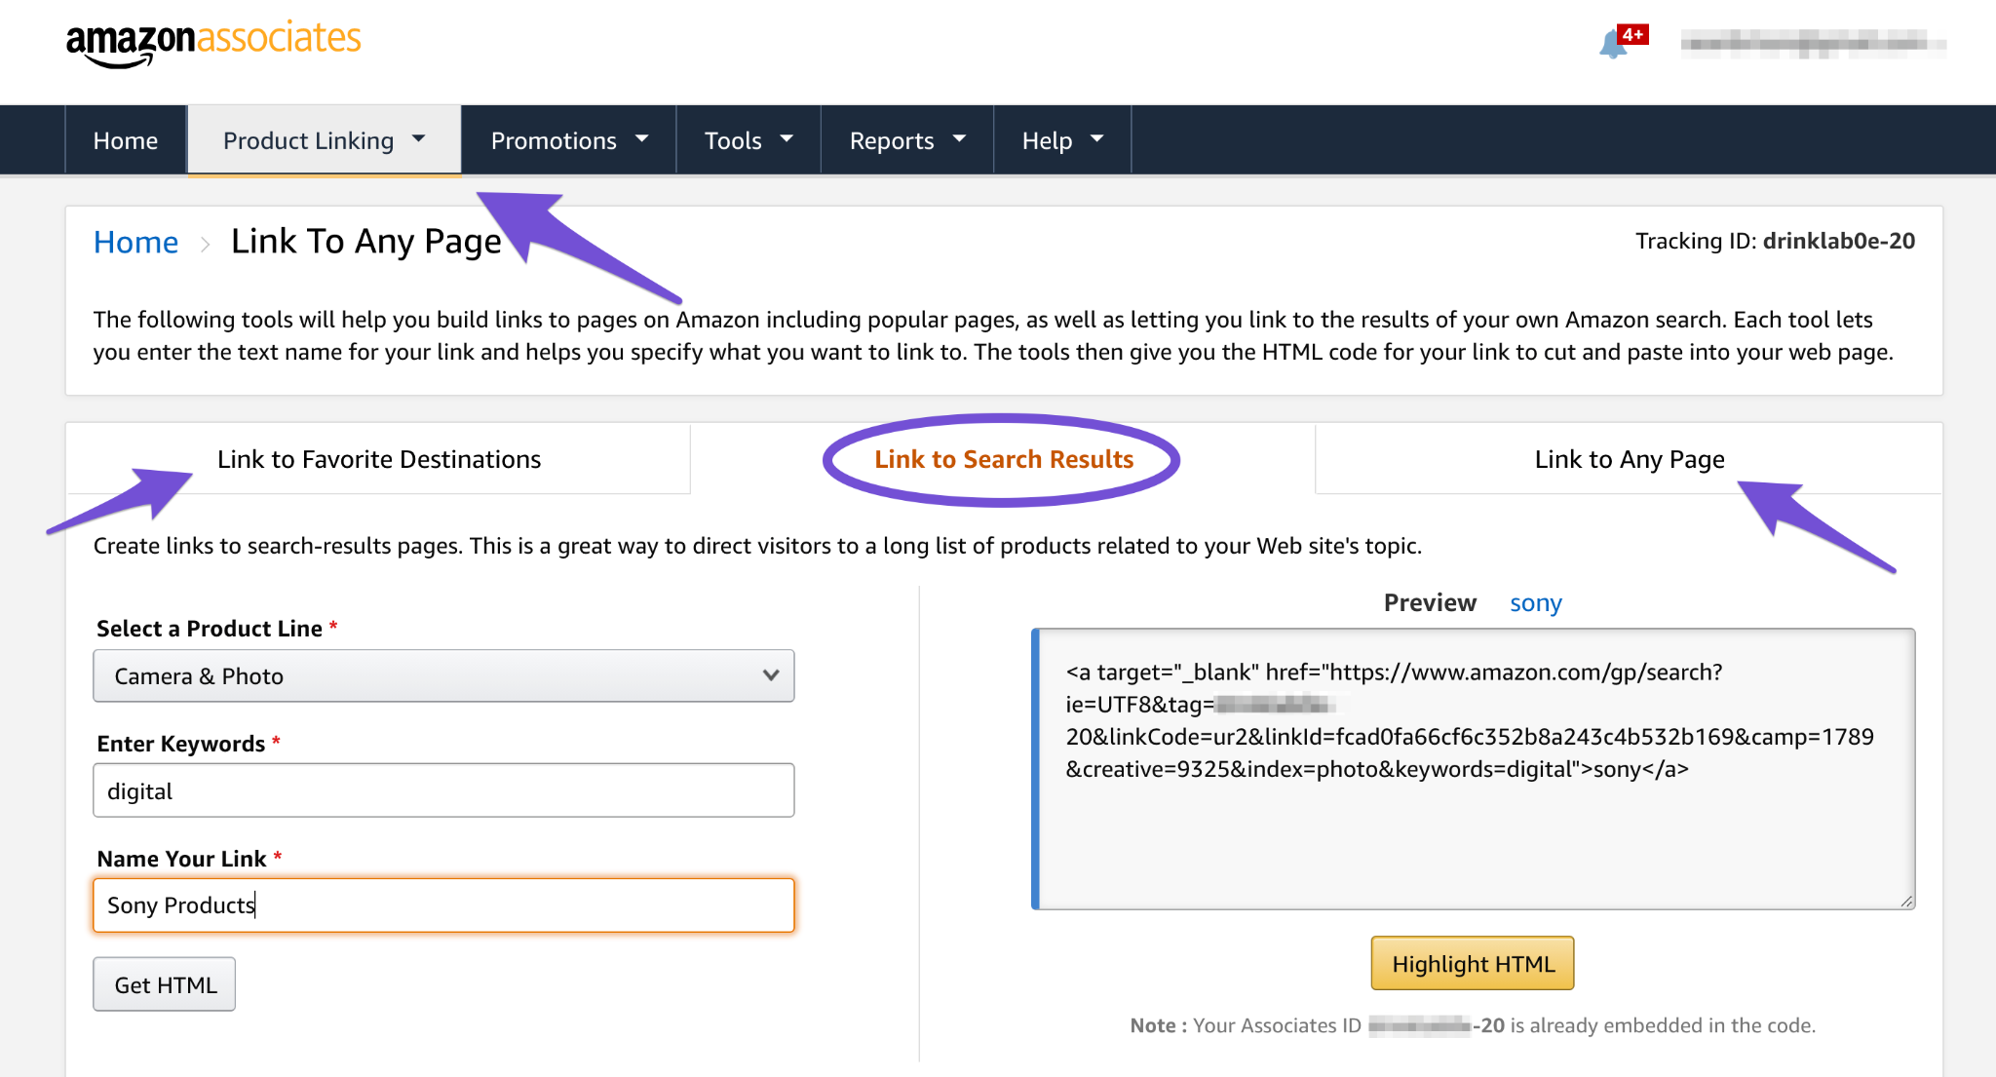Focus the Enter Keywords field

[443, 790]
